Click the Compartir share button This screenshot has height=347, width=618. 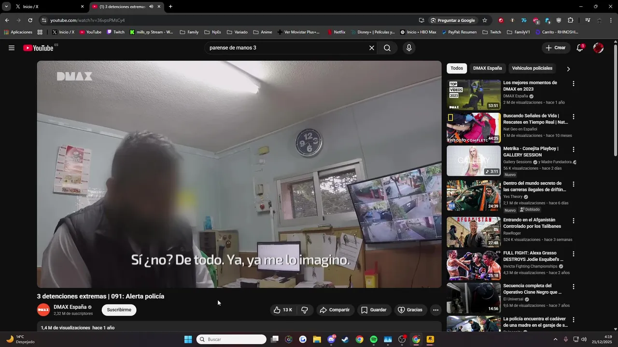(335, 310)
